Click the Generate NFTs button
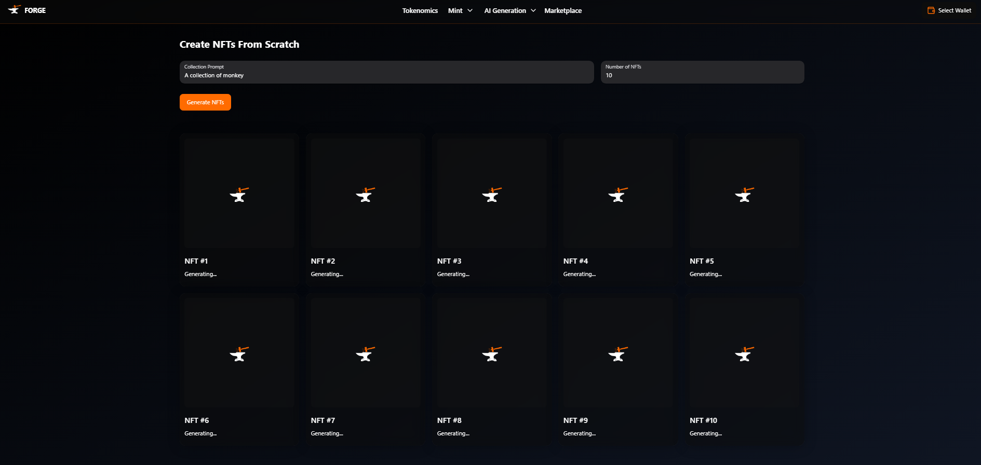This screenshot has width=981, height=465. coord(205,102)
